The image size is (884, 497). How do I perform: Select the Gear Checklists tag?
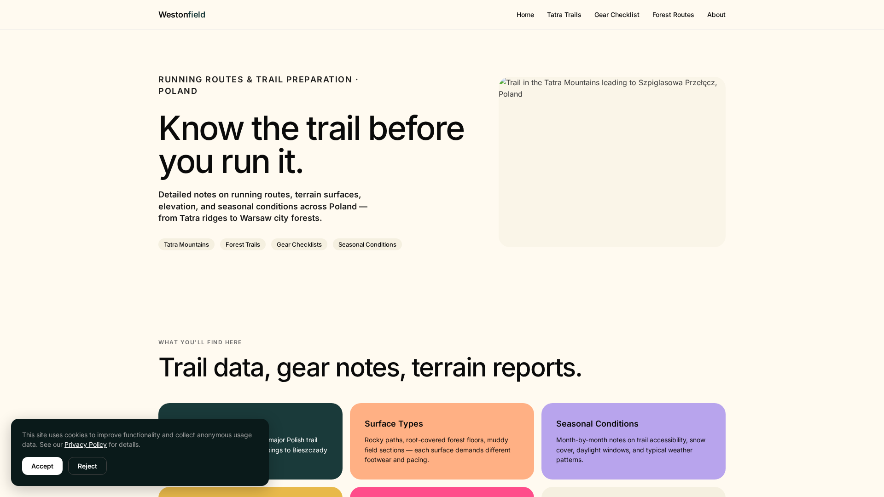299,244
